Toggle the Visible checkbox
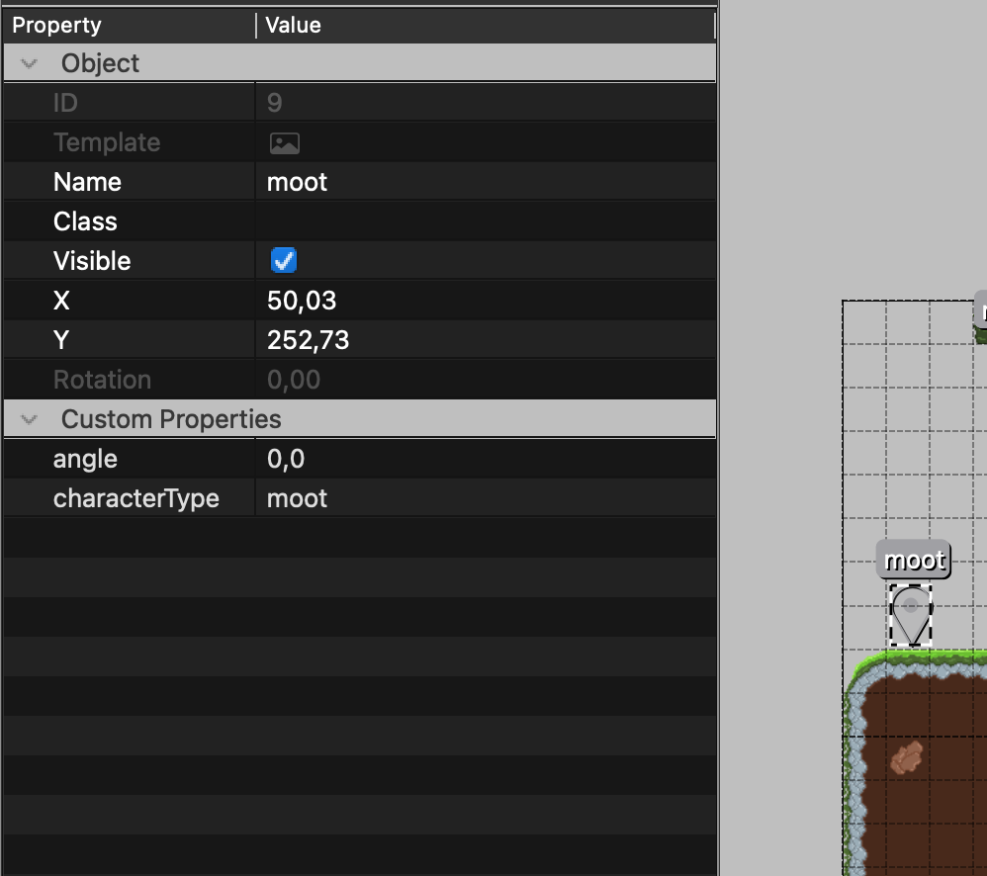Viewport: 987px width, 876px height. pos(284,261)
